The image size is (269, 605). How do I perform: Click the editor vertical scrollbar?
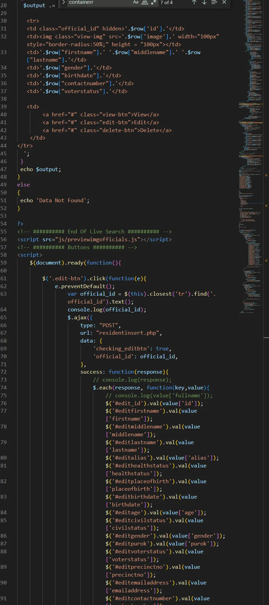pos(266,302)
